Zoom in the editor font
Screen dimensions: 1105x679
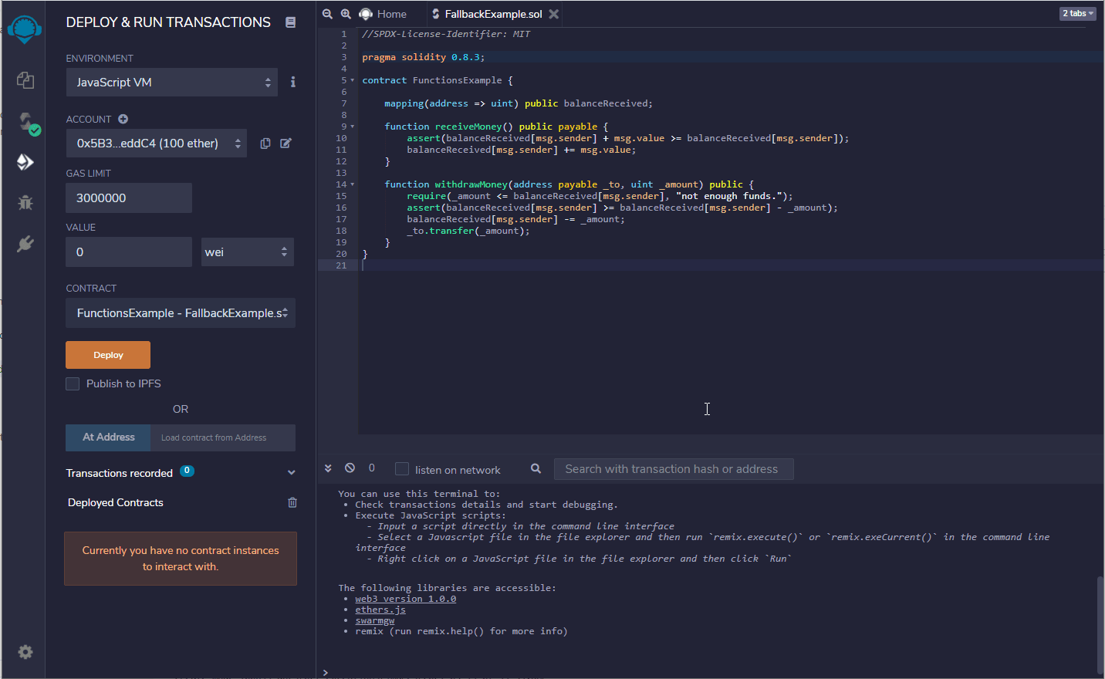pyautogui.click(x=346, y=14)
